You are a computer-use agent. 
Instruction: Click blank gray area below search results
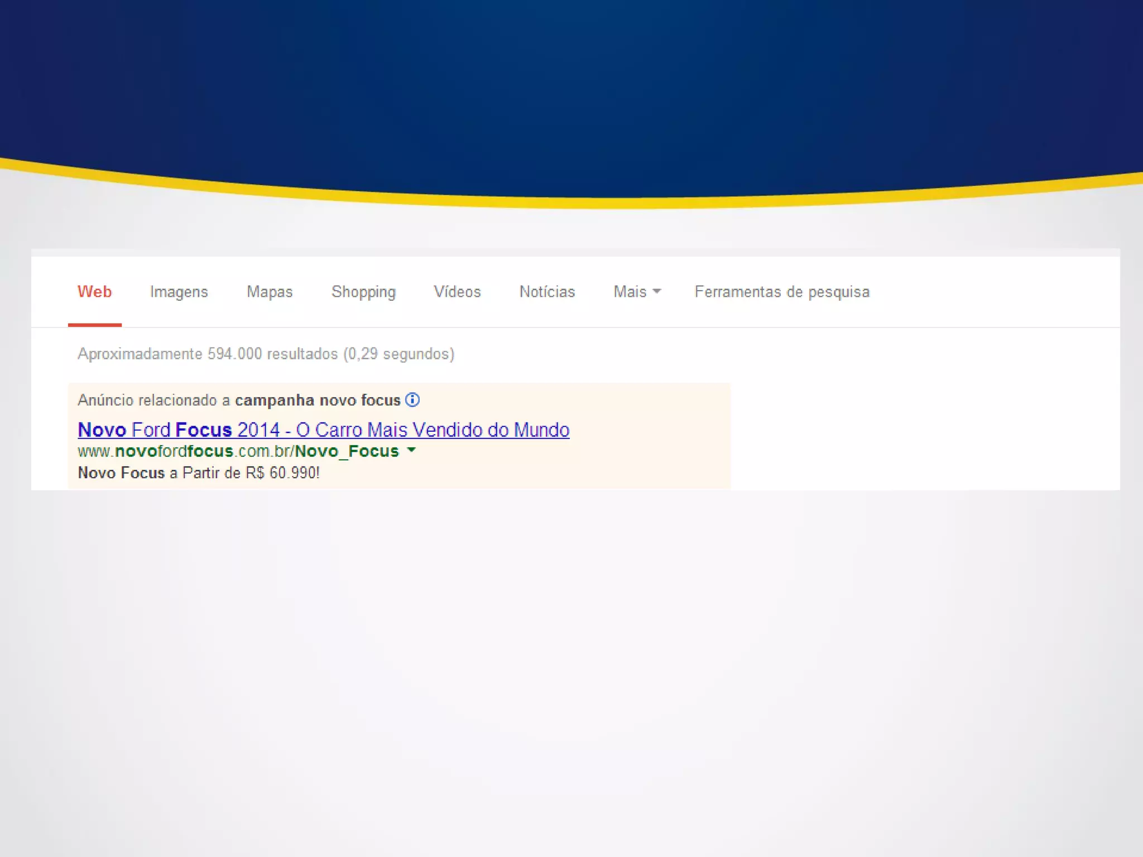(571, 670)
